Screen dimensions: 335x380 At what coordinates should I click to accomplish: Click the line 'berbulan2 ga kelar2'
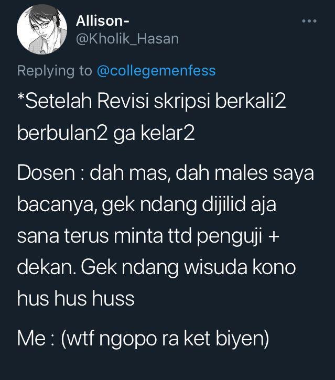pos(106,133)
